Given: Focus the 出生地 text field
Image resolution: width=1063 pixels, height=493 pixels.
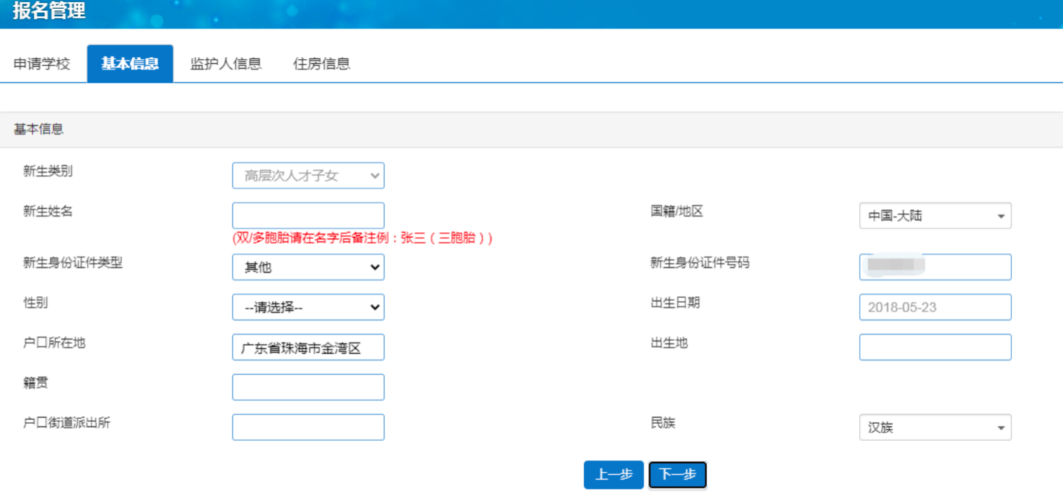Looking at the screenshot, I should (x=935, y=348).
